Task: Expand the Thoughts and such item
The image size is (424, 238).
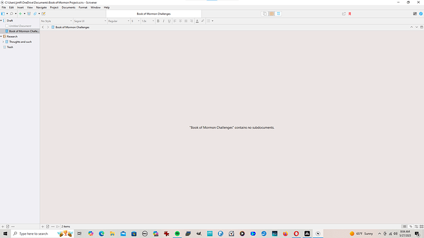Action: (3, 42)
